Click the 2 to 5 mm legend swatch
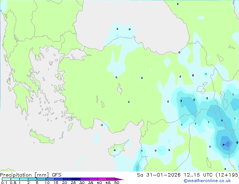This screenshot has height=184, width=239. point(33,179)
